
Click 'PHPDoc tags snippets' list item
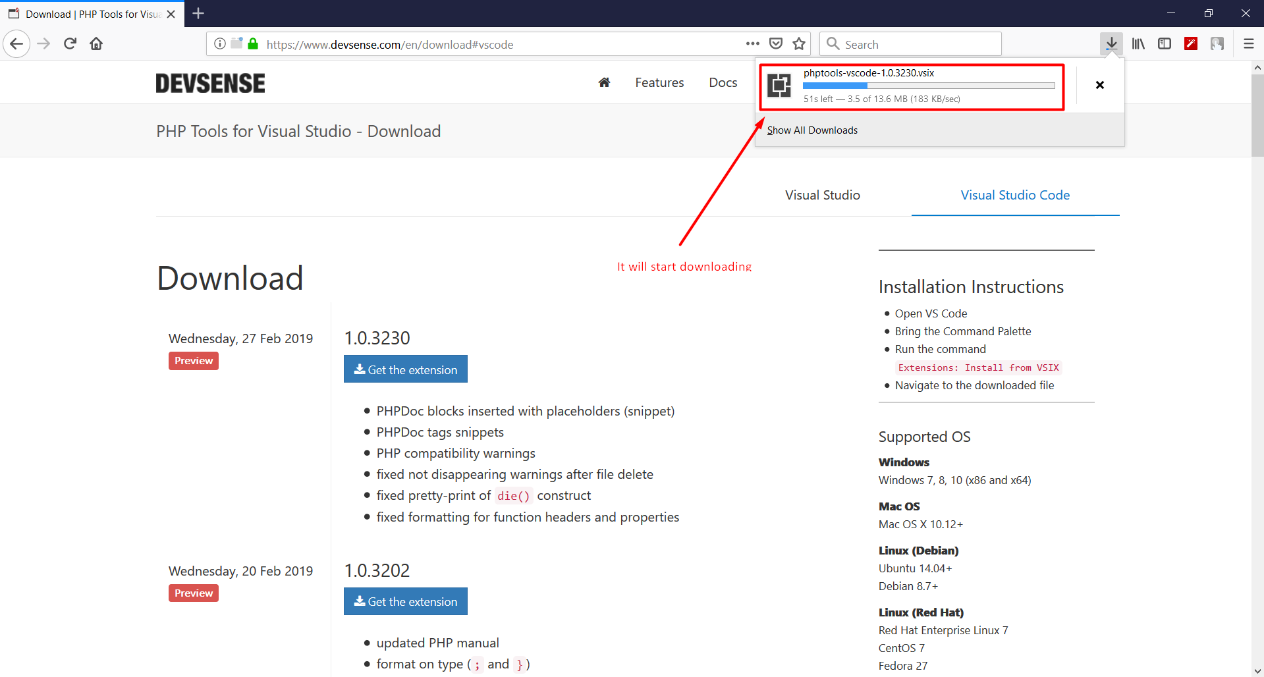pos(440,432)
